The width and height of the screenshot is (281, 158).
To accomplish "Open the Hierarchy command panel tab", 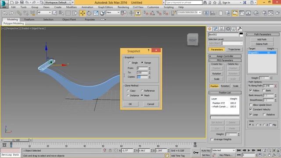I will (x=222, y=29).
